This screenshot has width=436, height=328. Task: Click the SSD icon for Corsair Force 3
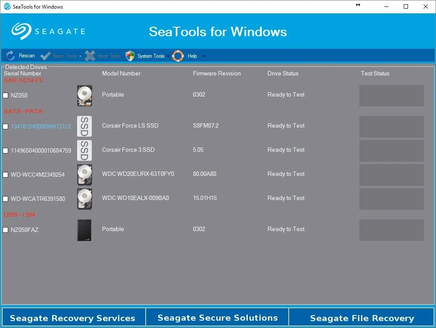(x=84, y=150)
